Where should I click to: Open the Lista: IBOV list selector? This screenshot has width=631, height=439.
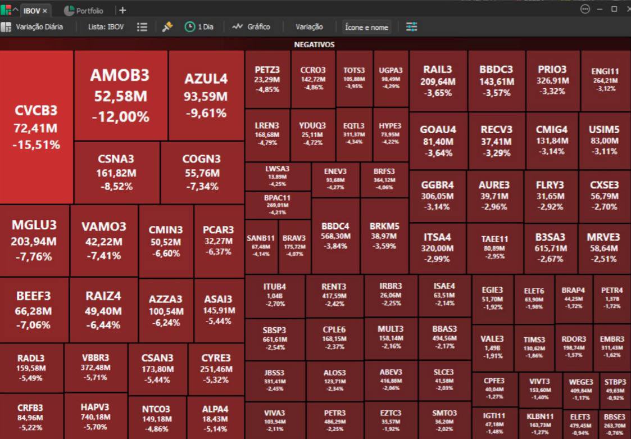(x=106, y=27)
